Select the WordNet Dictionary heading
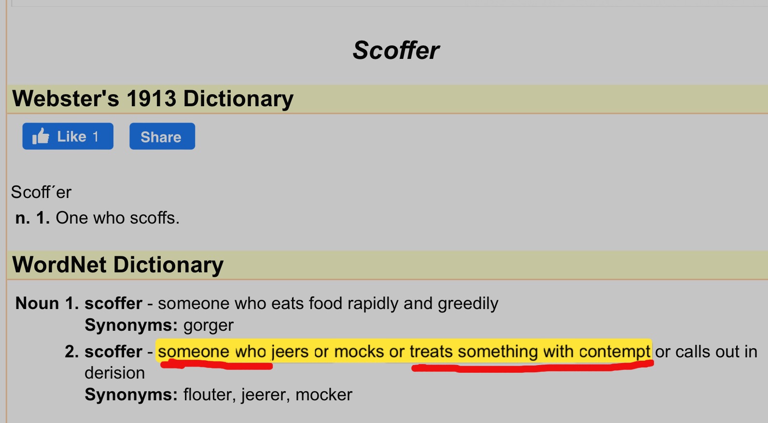768x423 pixels. click(118, 265)
